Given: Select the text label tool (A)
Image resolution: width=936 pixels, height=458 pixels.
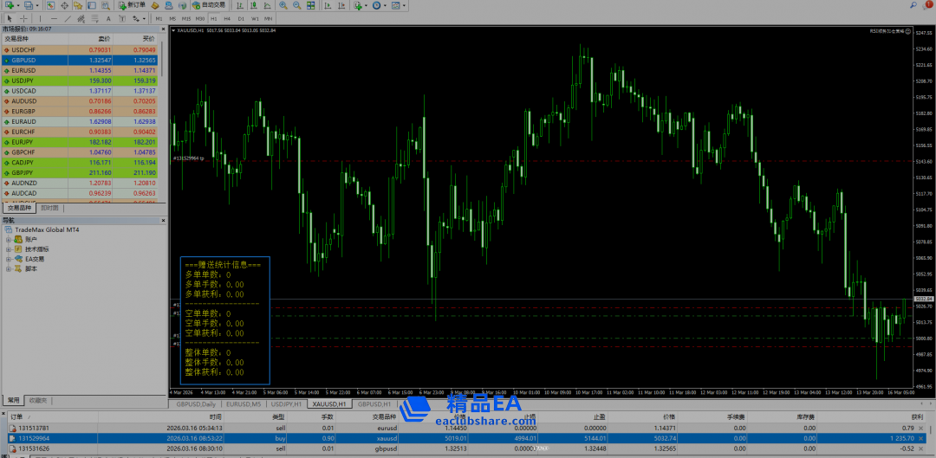Looking at the screenshot, I should pos(107,17).
